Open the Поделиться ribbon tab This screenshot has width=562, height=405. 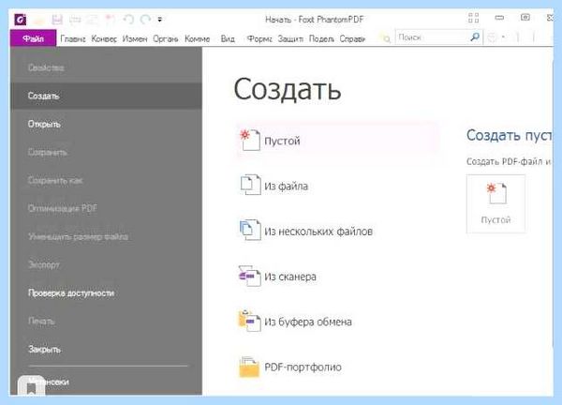coord(321,38)
